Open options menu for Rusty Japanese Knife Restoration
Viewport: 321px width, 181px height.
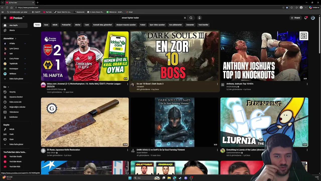(127, 150)
